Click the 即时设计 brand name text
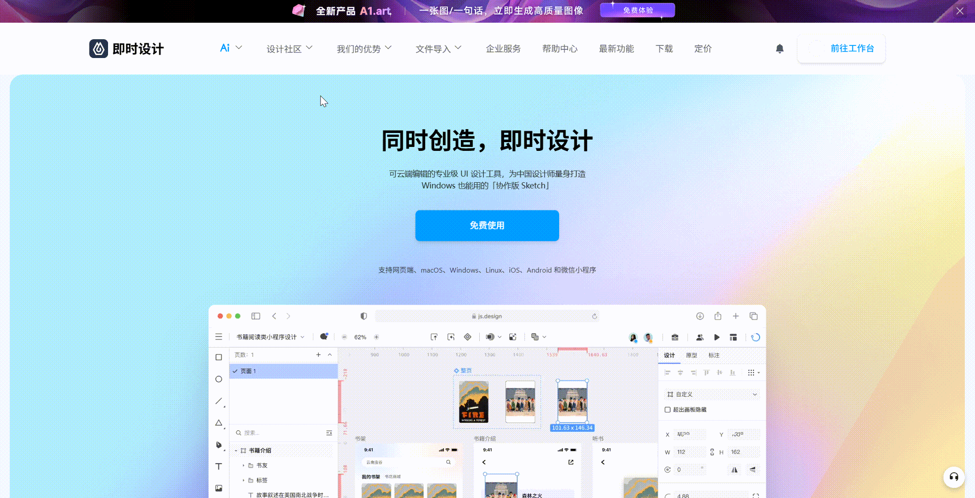 (138, 49)
